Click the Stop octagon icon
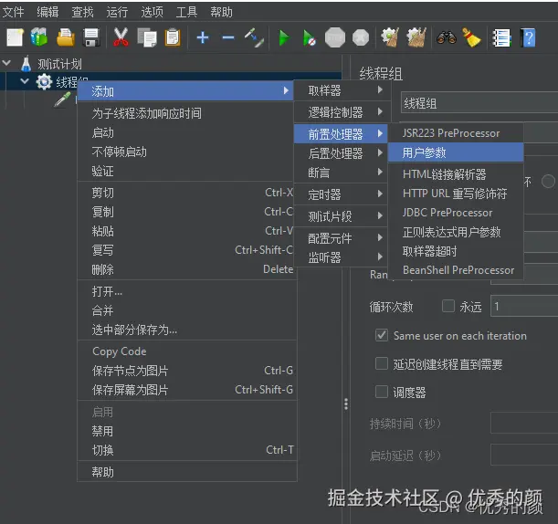Screen dimensions: 558x524 tap(335, 37)
